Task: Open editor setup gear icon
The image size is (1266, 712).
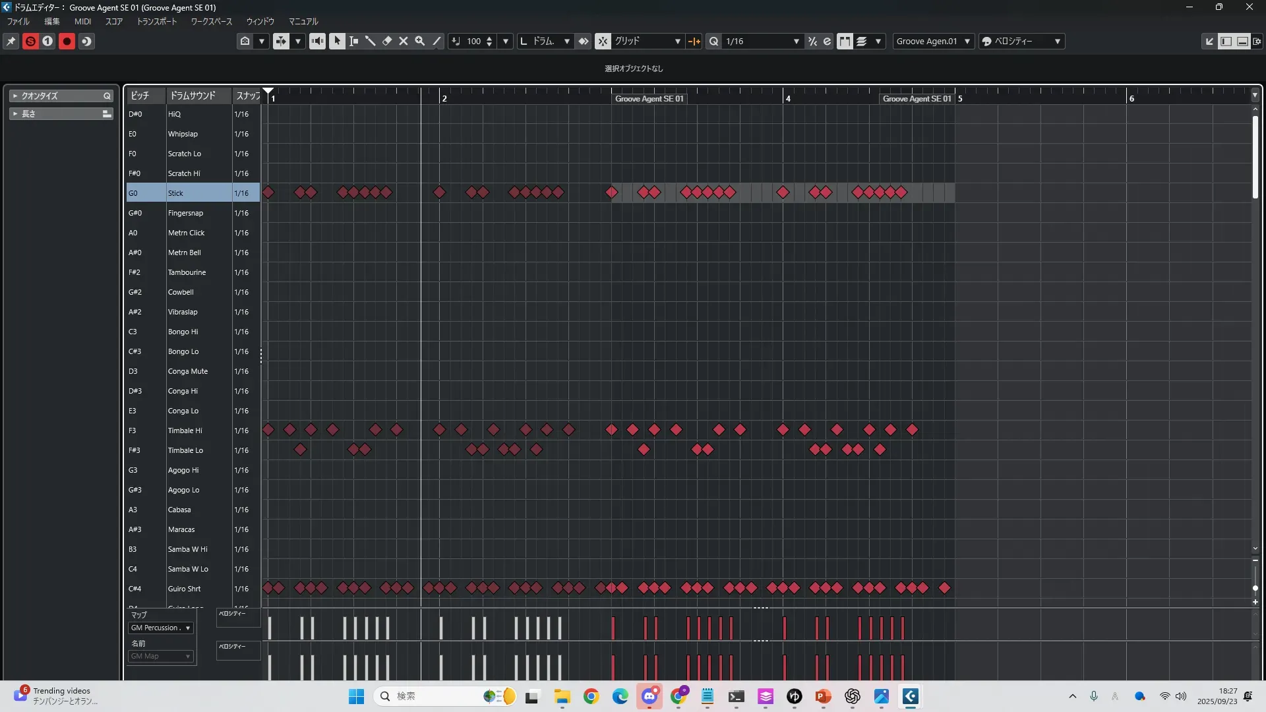Action: point(1257,41)
